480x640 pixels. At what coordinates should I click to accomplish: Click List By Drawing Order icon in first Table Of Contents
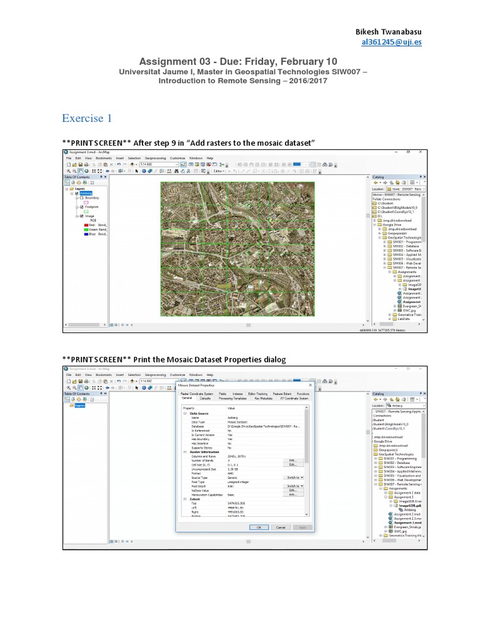[x=67, y=182]
